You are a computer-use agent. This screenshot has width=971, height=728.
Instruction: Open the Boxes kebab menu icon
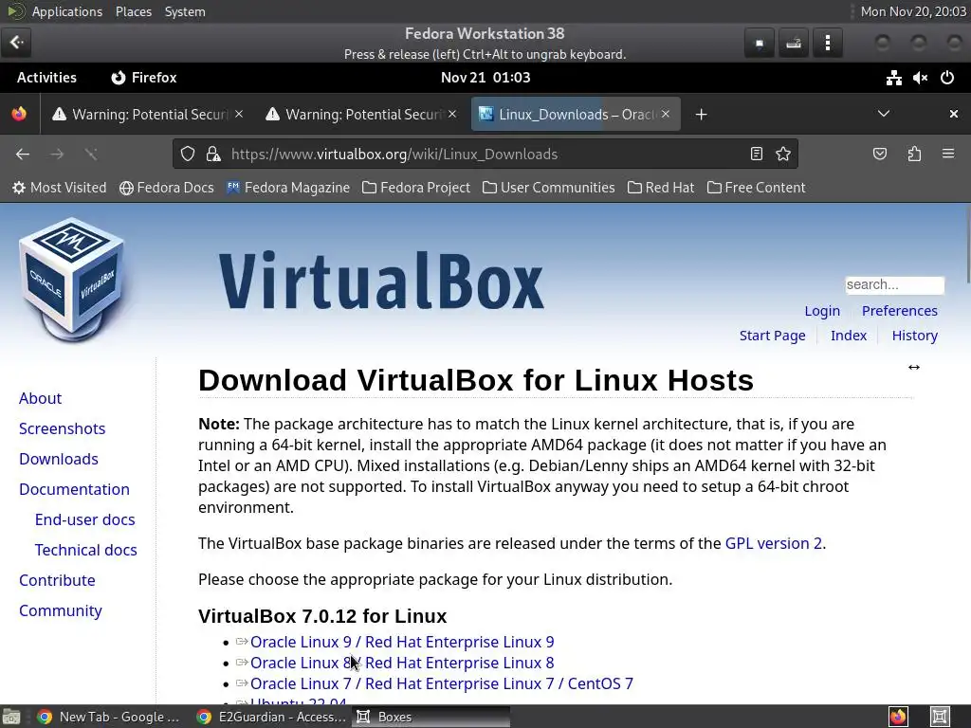click(827, 43)
